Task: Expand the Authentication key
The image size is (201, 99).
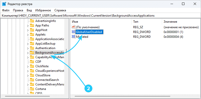Action: tap(28, 48)
